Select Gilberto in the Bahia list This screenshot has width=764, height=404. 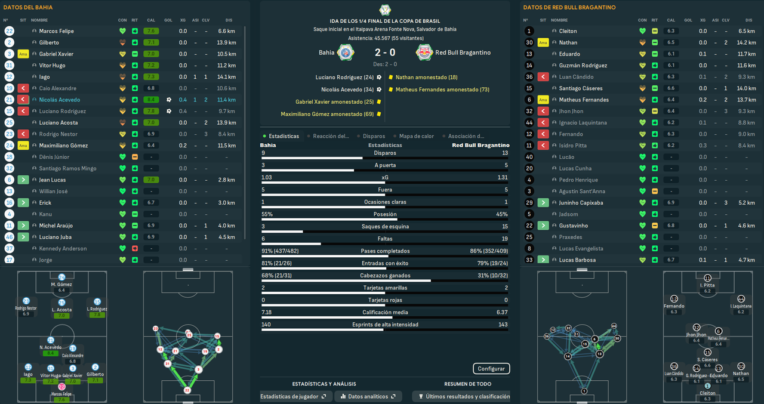pyautogui.click(x=49, y=42)
